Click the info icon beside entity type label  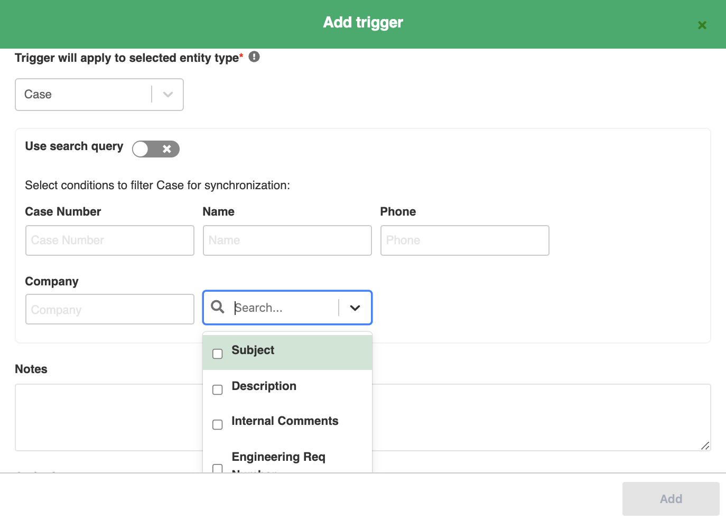click(254, 57)
